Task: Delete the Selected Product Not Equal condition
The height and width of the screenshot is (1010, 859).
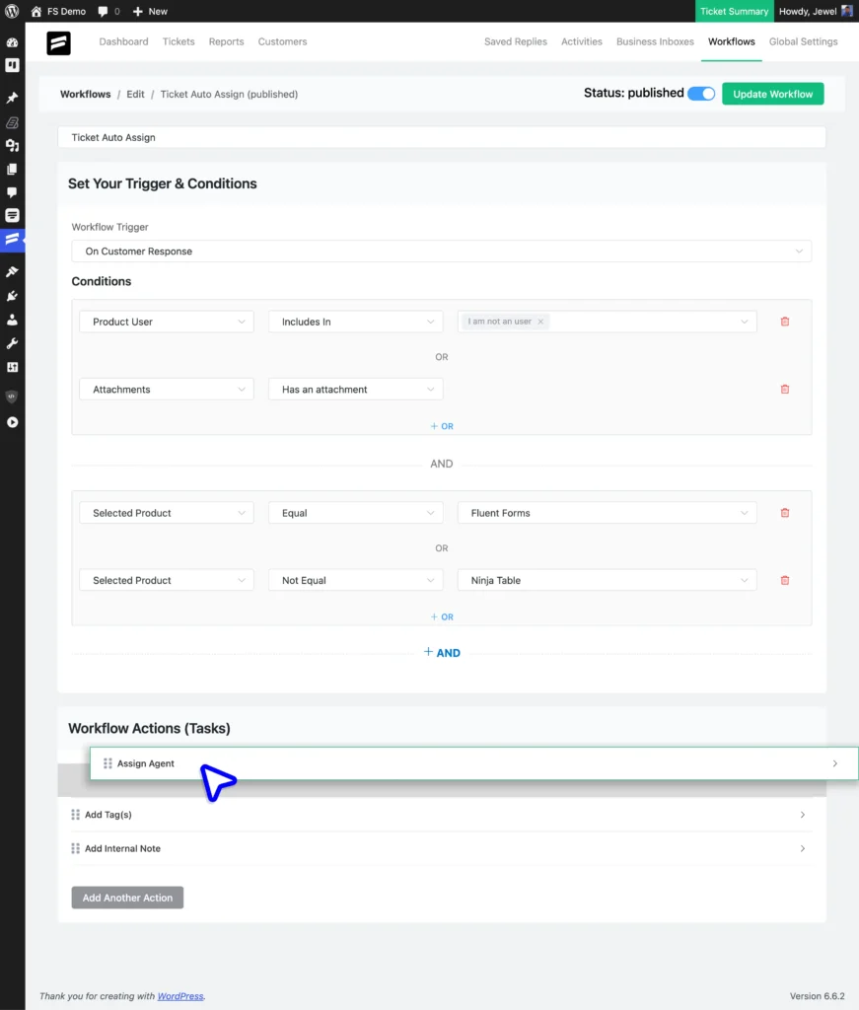Action: click(785, 580)
